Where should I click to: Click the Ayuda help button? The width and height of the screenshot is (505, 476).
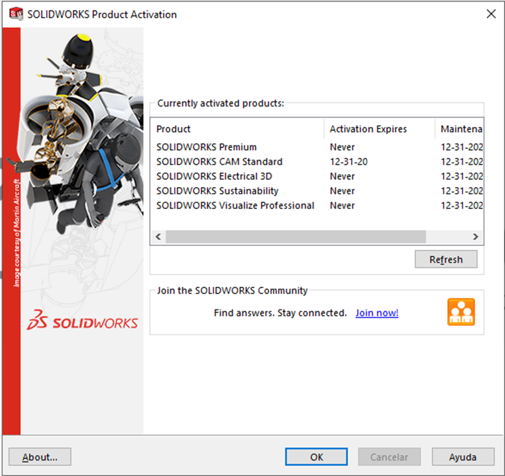463,457
